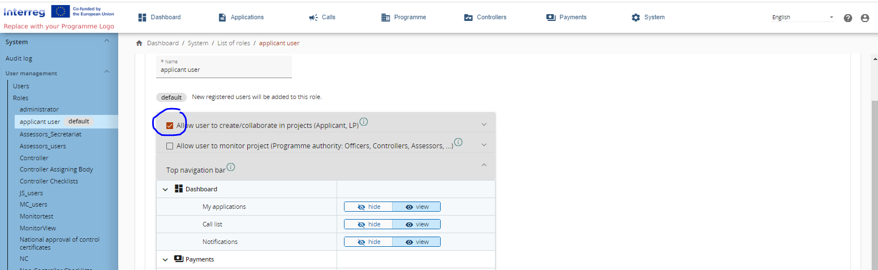Select the administrator role in sidebar
This screenshot has width=878, height=270.
(x=39, y=109)
